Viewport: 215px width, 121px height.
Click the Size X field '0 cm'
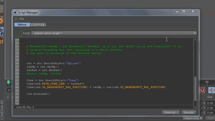[x=211, y=103]
